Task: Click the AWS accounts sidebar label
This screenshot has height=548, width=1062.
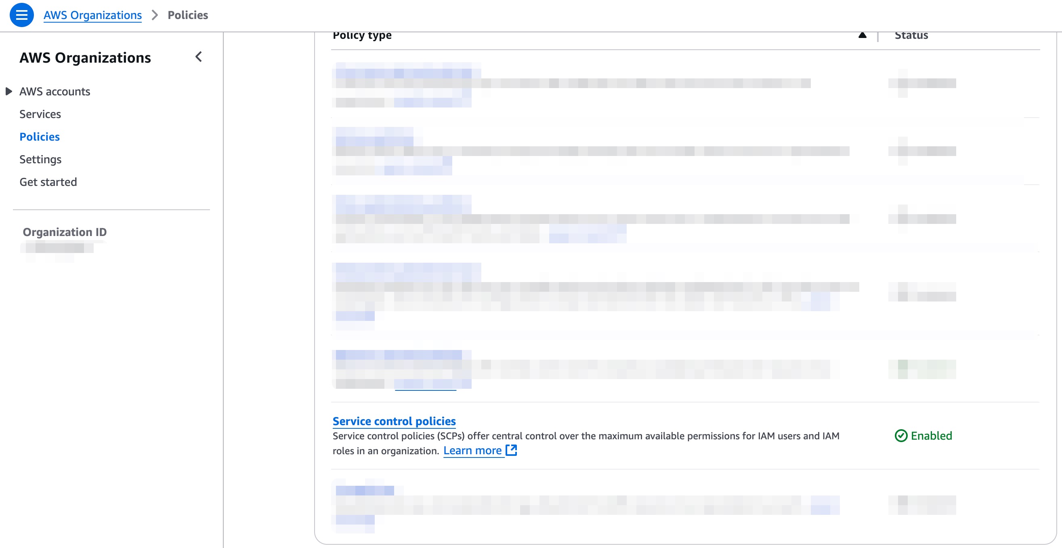Action: click(55, 91)
